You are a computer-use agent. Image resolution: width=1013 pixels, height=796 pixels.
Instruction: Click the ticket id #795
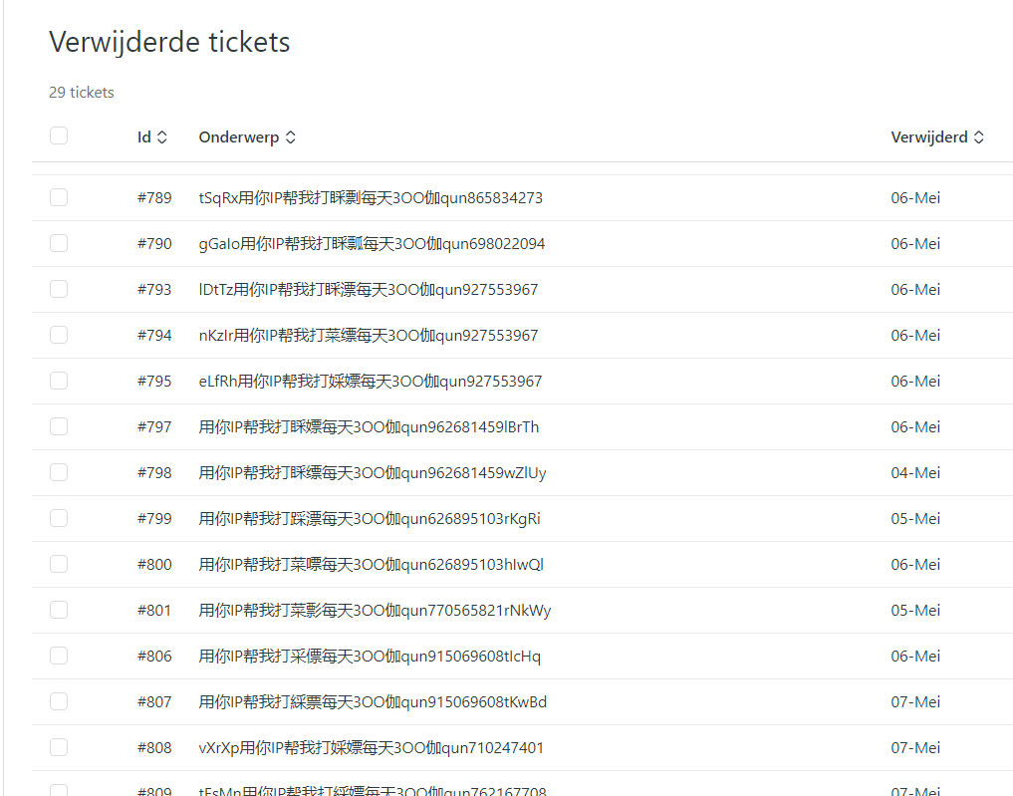(x=154, y=382)
